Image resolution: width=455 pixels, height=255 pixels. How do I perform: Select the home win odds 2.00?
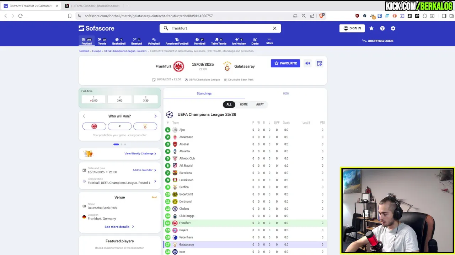click(x=94, y=99)
